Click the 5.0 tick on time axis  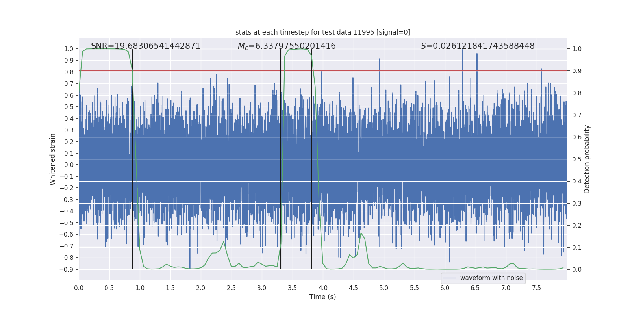pos(384,288)
